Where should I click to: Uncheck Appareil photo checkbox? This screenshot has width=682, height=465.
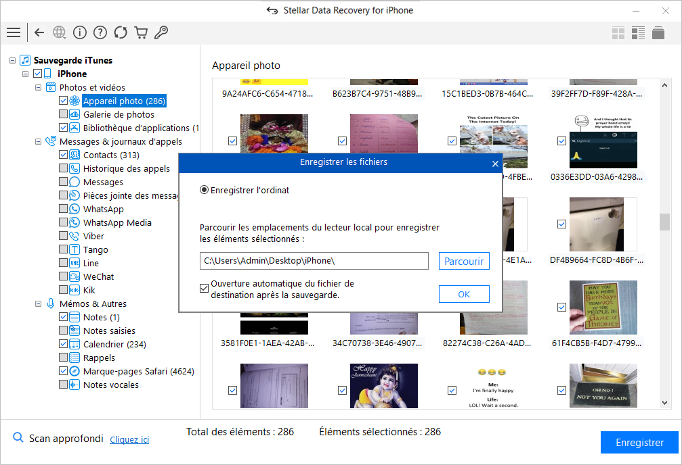pos(63,101)
